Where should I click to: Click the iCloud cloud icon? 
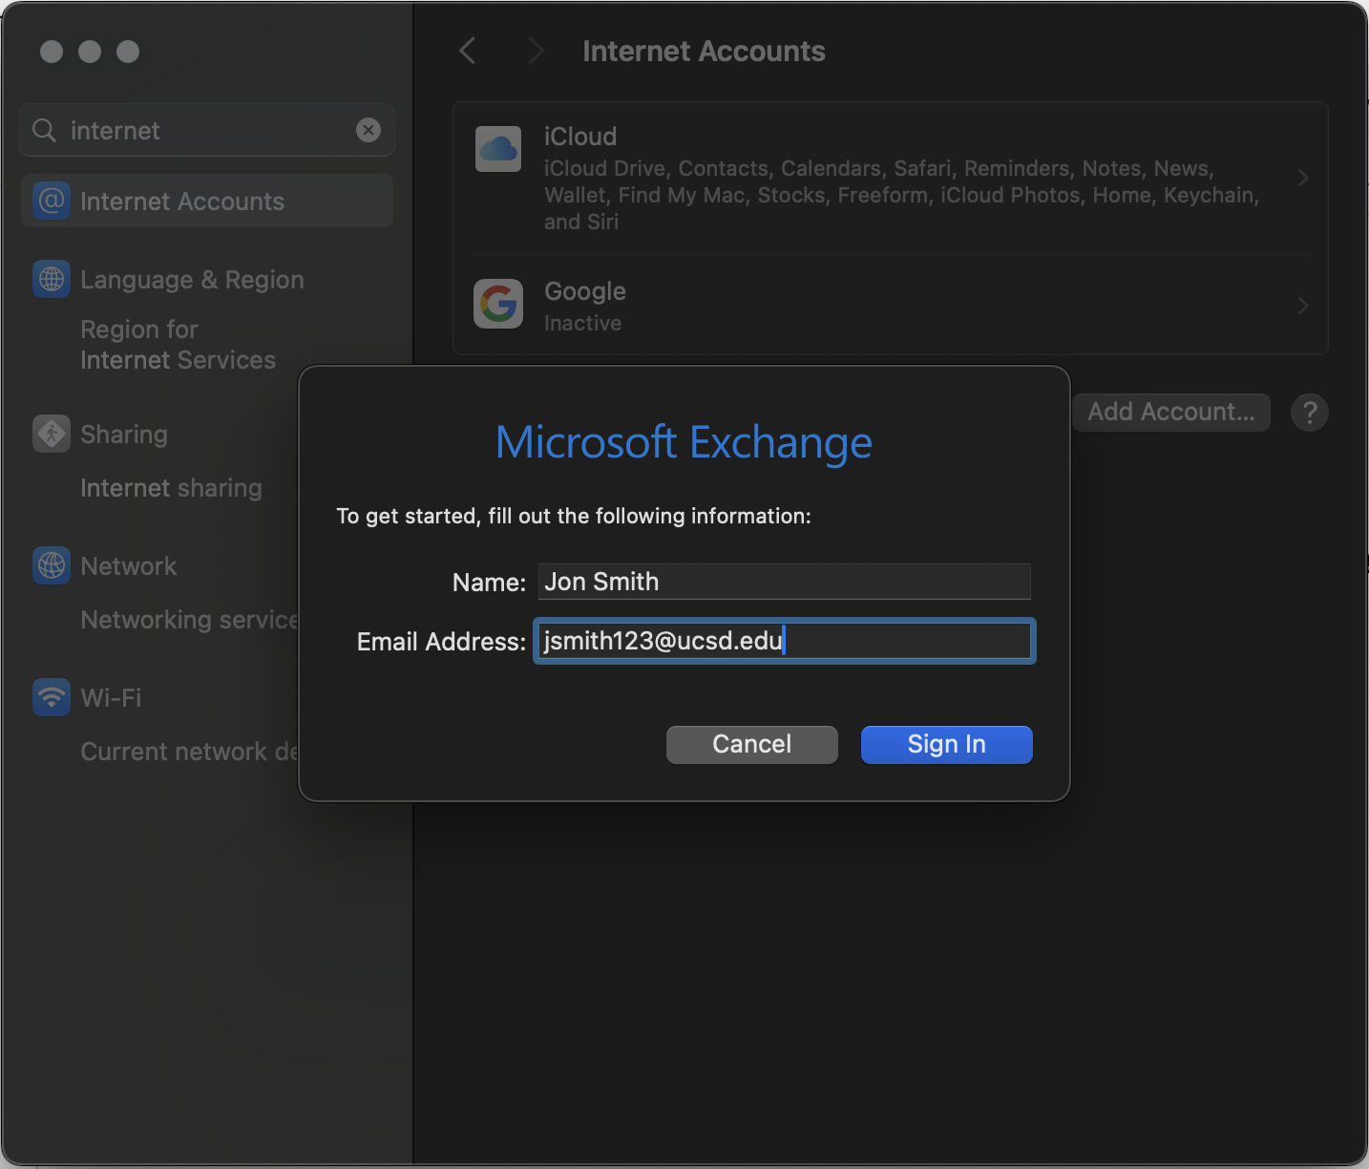(498, 149)
